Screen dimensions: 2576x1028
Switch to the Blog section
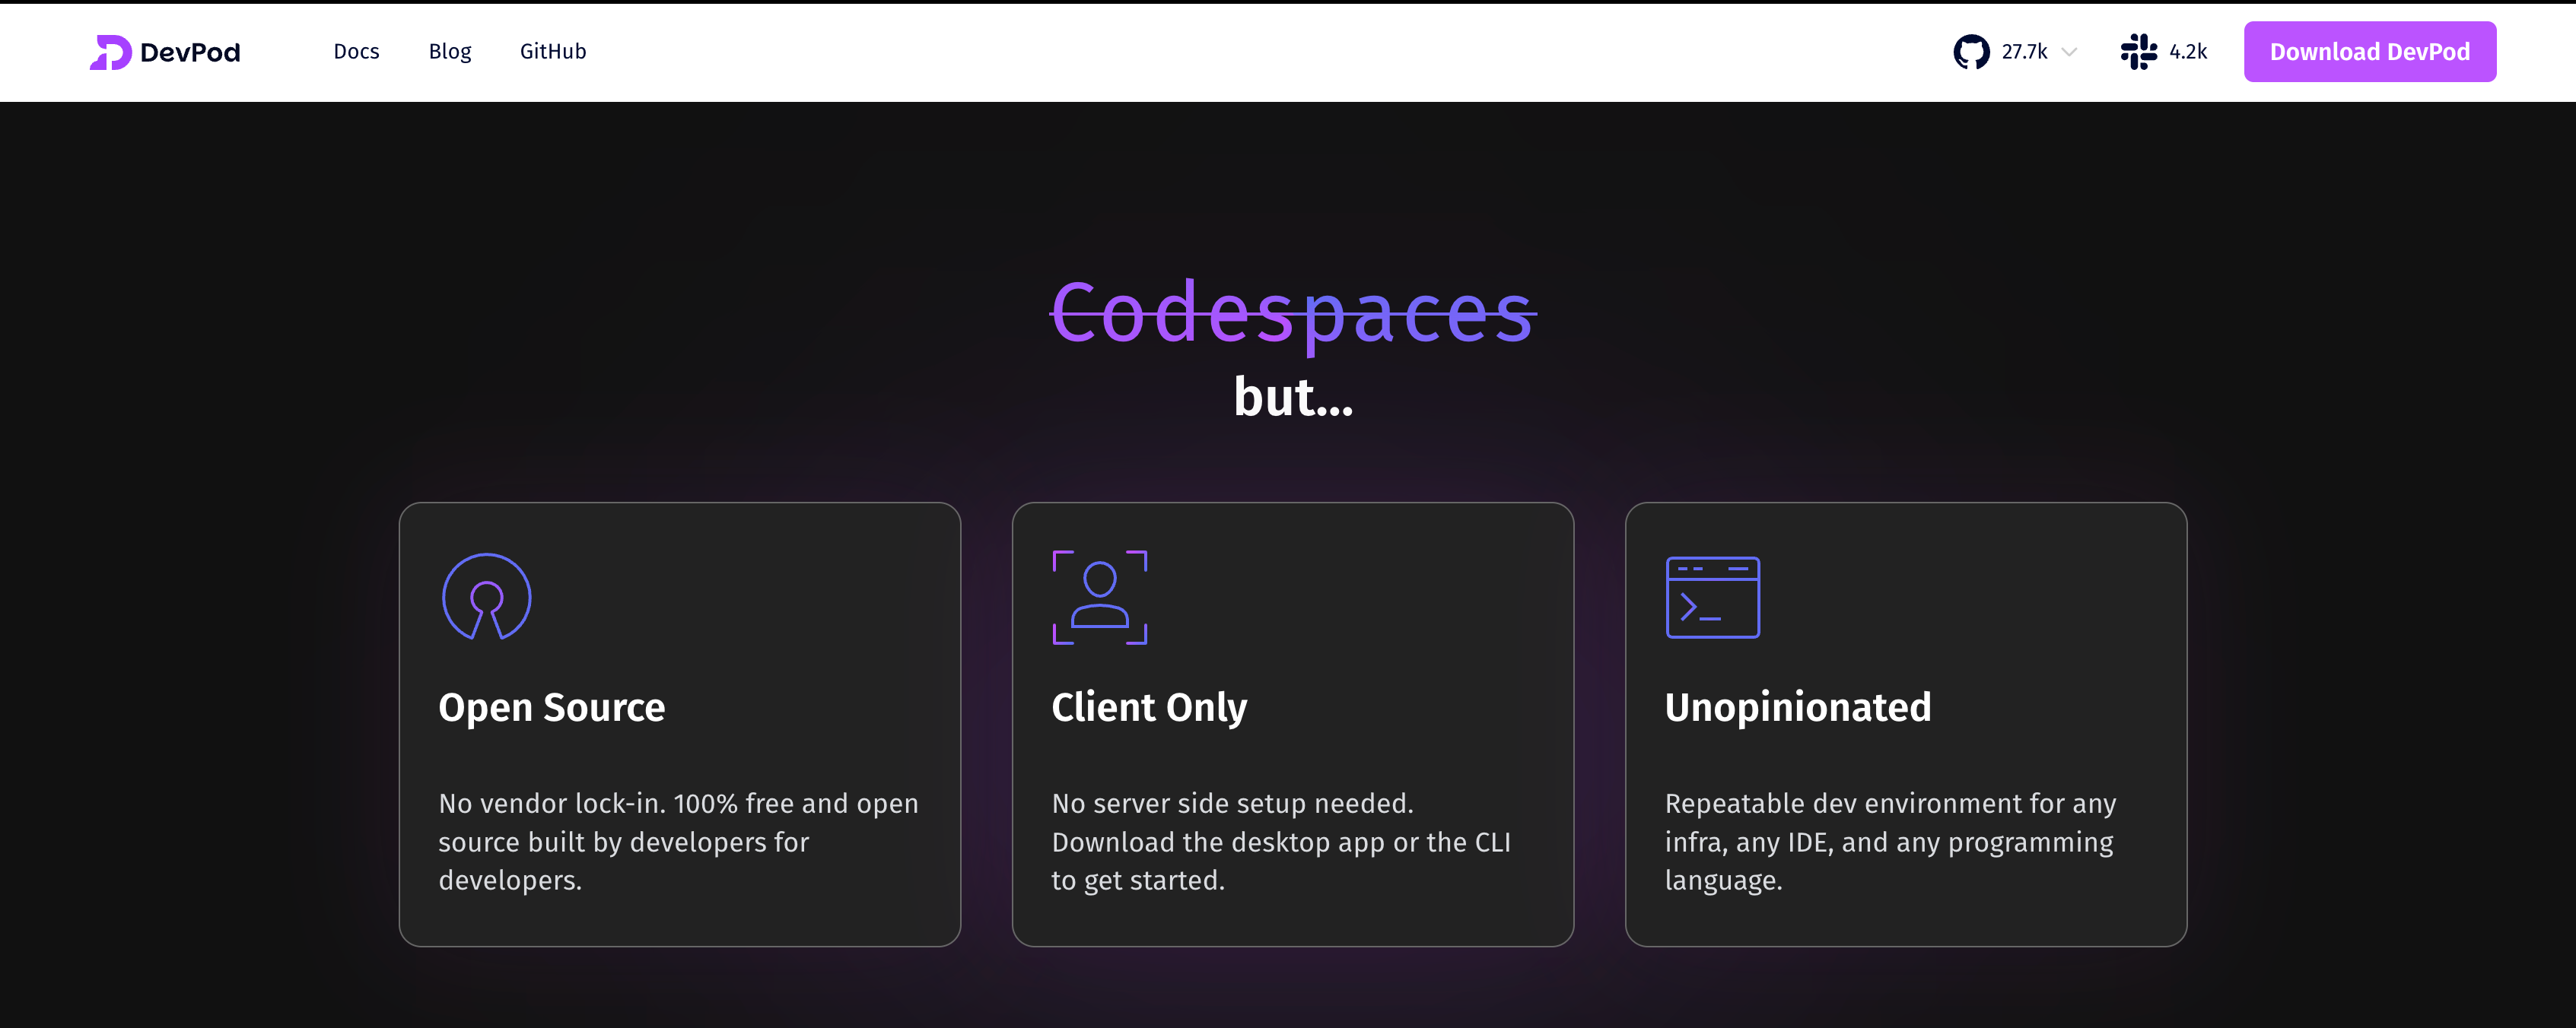point(449,51)
